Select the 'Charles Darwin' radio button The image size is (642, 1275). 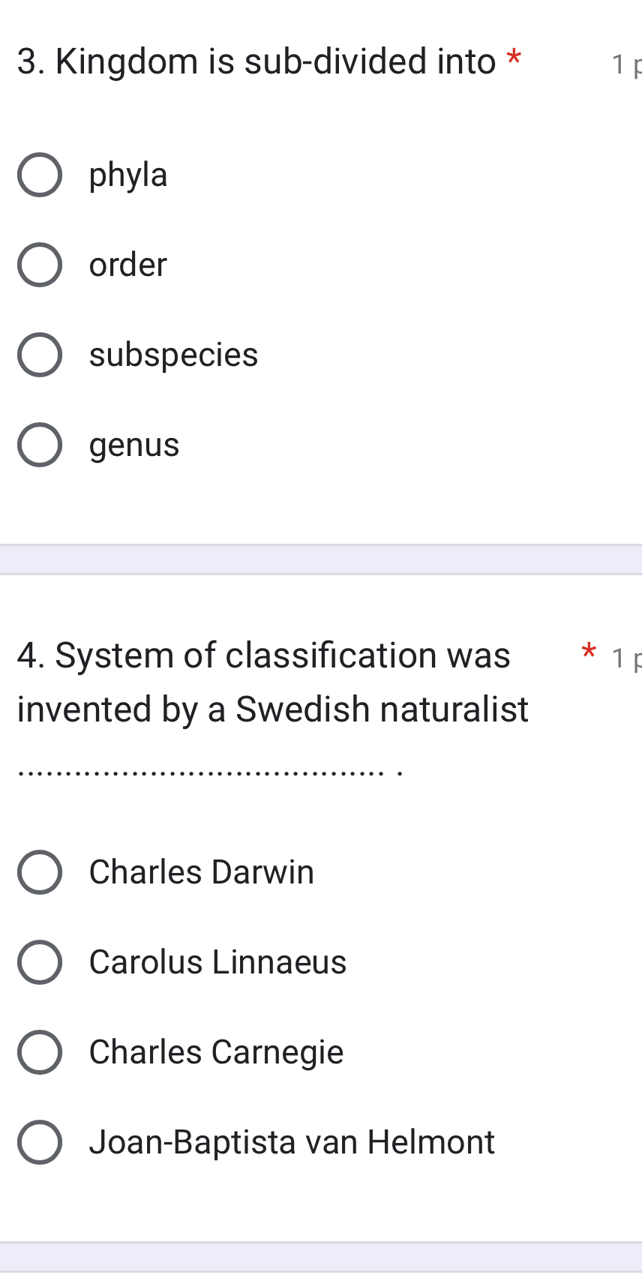point(40,872)
